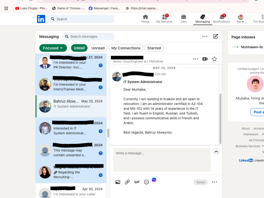Open Game of Thrones bookmark
264x198 pixels.
tap(69, 8)
